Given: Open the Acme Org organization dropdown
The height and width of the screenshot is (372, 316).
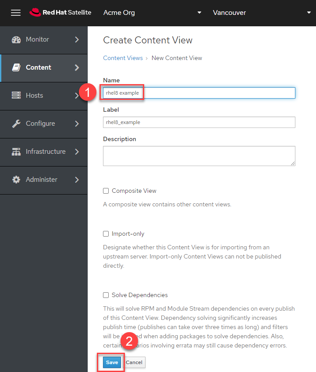Looking at the screenshot, I should pos(152,13).
